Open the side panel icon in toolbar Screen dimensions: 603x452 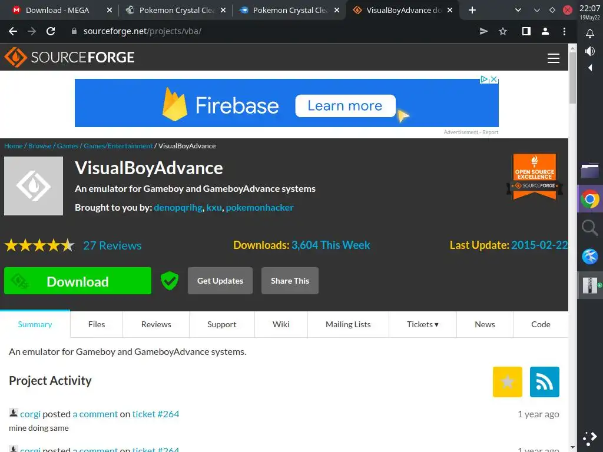(526, 32)
